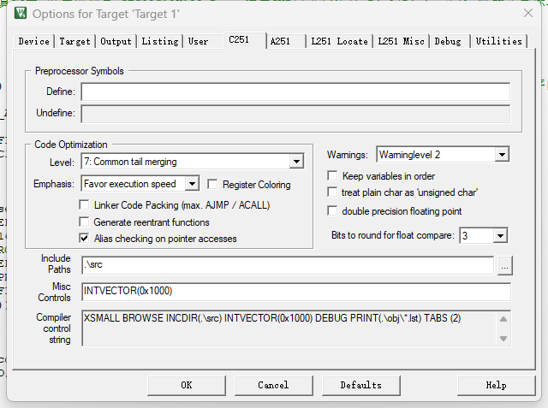Click the Defaults button
Screen dimensions: 548x408
[360, 385]
